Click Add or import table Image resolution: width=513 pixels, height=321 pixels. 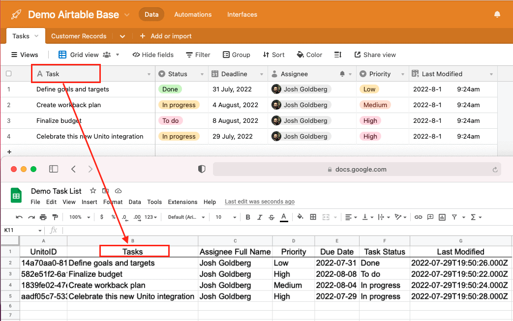(166, 36)
